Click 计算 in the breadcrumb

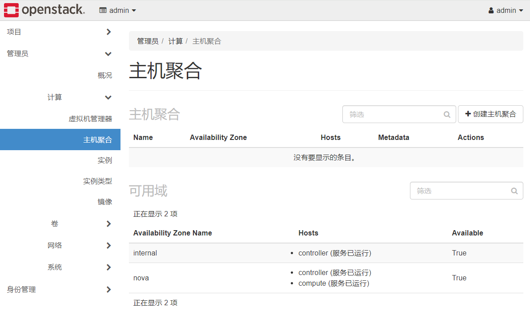coord(176,41)
